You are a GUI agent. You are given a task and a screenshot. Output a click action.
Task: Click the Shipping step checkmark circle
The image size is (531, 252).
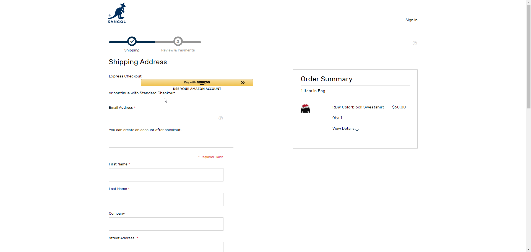coord(132,41)
